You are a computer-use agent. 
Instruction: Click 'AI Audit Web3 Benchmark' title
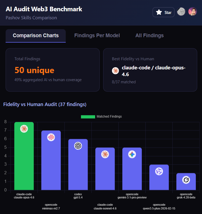pos(44,9)
